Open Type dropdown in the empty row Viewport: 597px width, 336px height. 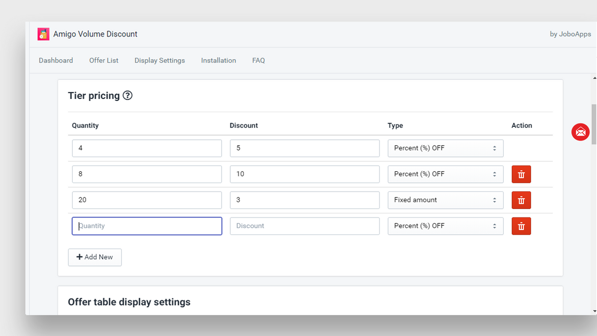coord(445,226)
